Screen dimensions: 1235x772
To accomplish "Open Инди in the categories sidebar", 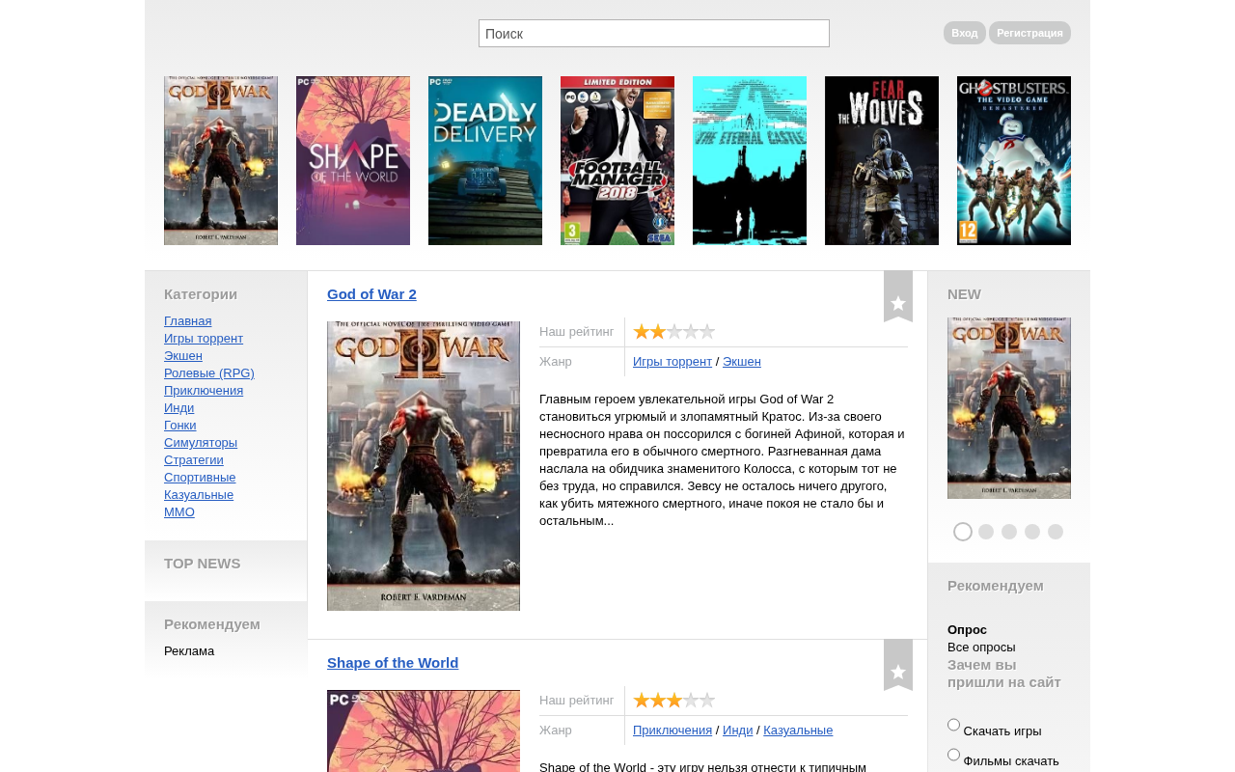I will 179,408.
